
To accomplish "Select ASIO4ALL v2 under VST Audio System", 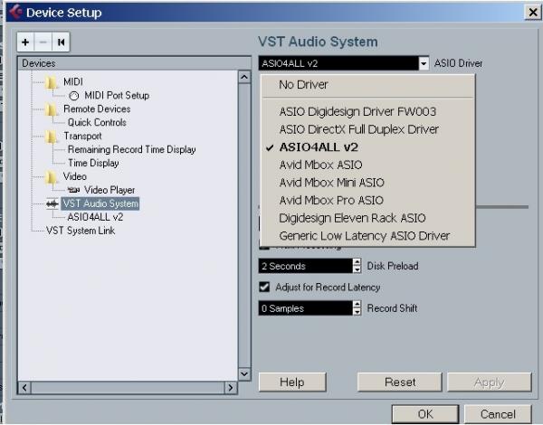I will pyautogui.click(x=95, y=217).
